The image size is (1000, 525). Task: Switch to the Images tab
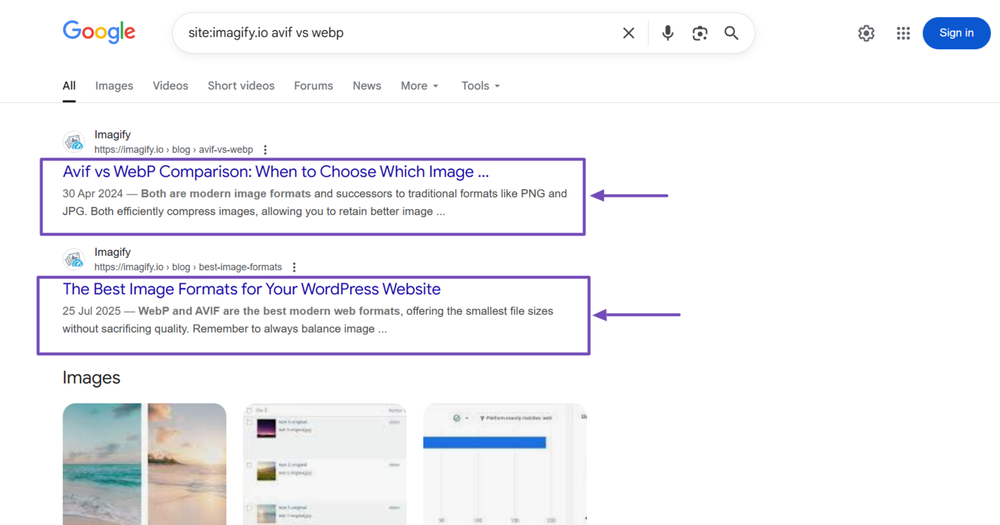pyautogui.click(x=114, y=85)
